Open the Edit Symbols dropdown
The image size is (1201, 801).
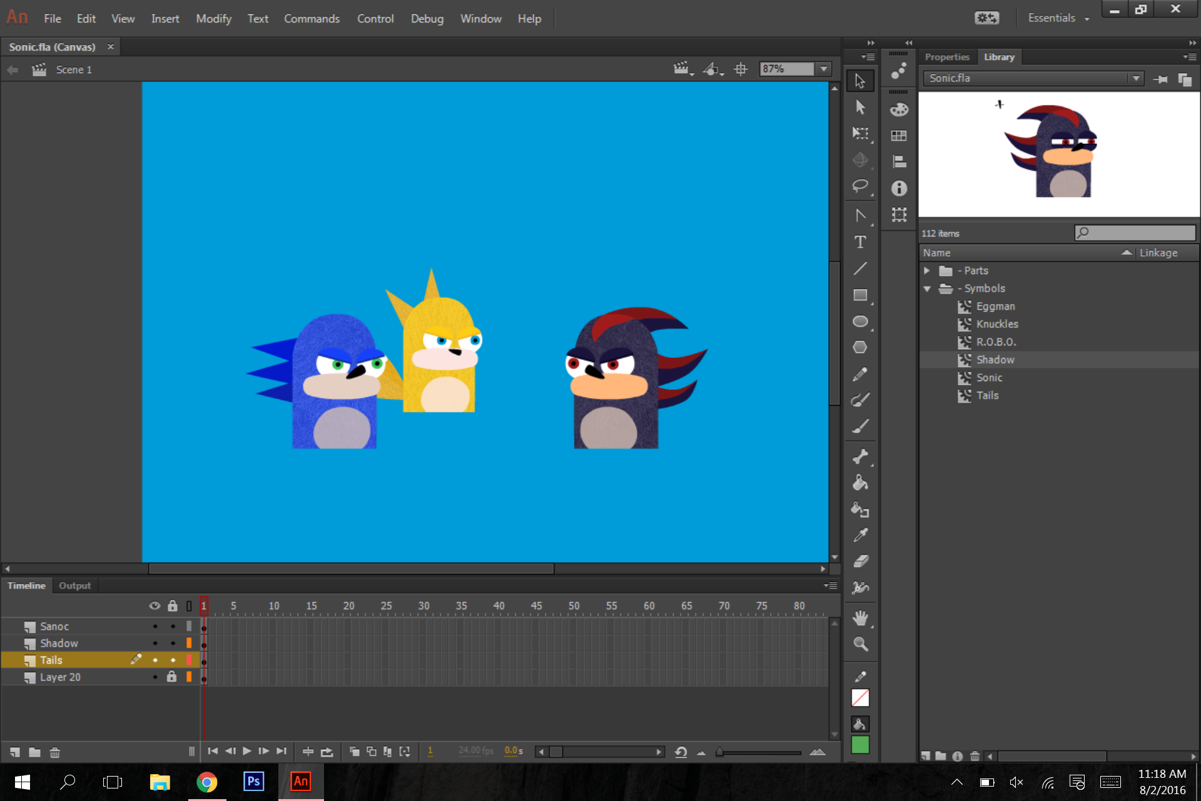713,69
